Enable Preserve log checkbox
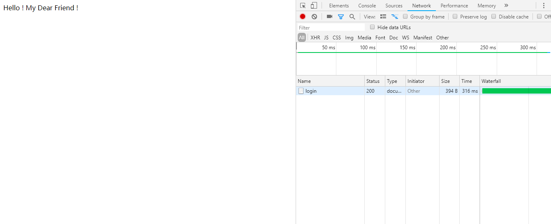Image resolution: width=551 pixels, height=224 pixels. (x=455, y=16)
